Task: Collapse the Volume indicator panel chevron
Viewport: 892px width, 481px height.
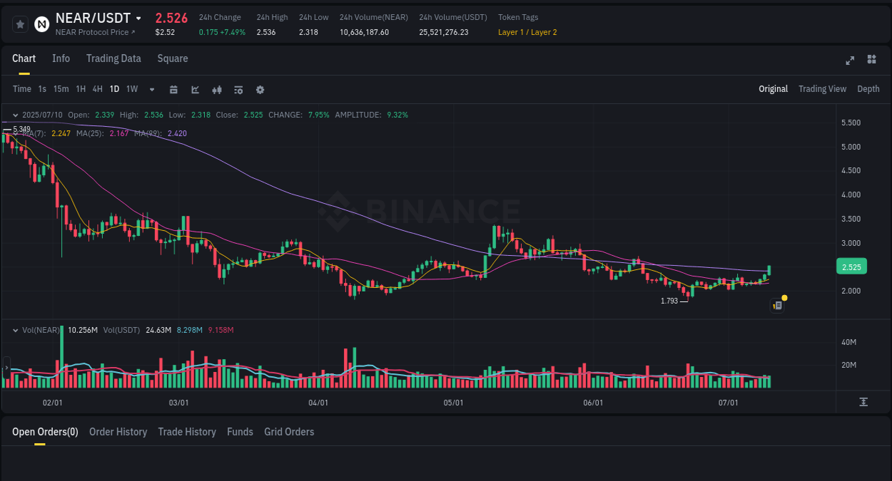Action: [14, 330]
